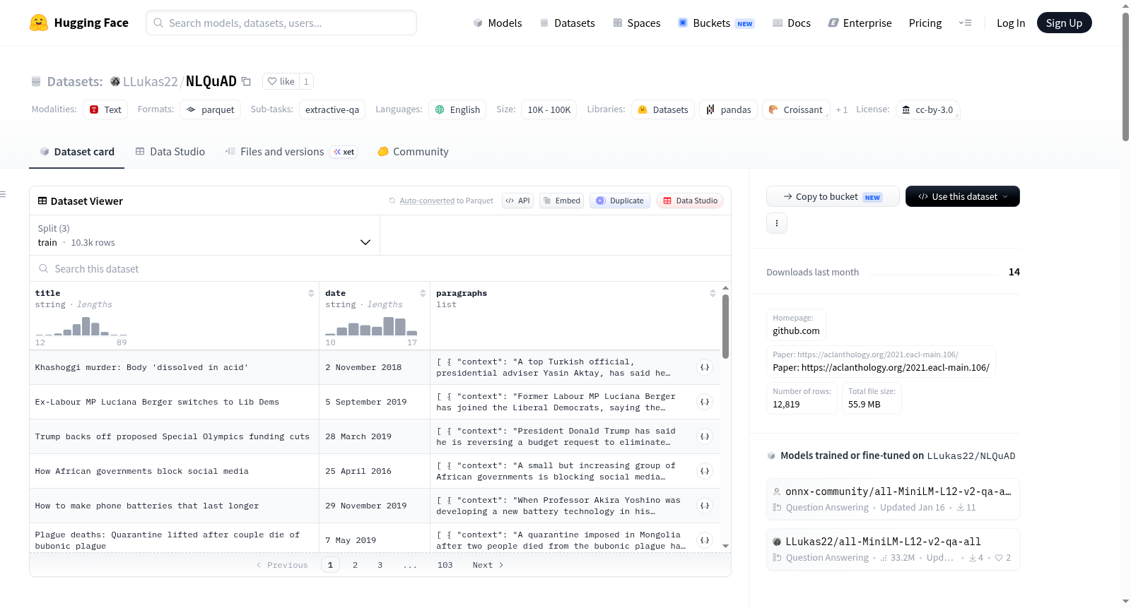Click the Sign Up button
This screenshot has height=608, width=1131.
pos(1064,23)
